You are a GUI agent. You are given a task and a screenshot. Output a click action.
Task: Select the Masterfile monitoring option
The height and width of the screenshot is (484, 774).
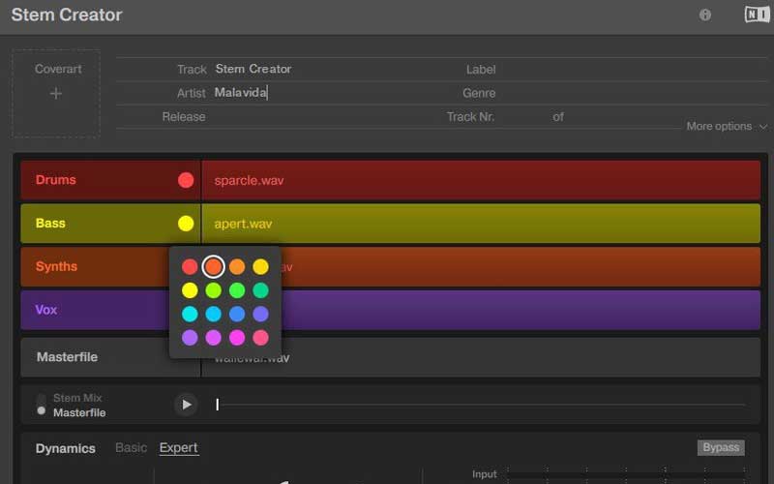tap(79, 413)
